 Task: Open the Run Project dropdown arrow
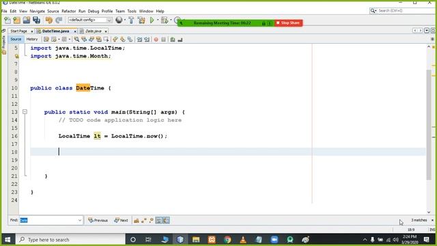coord(158,20)
